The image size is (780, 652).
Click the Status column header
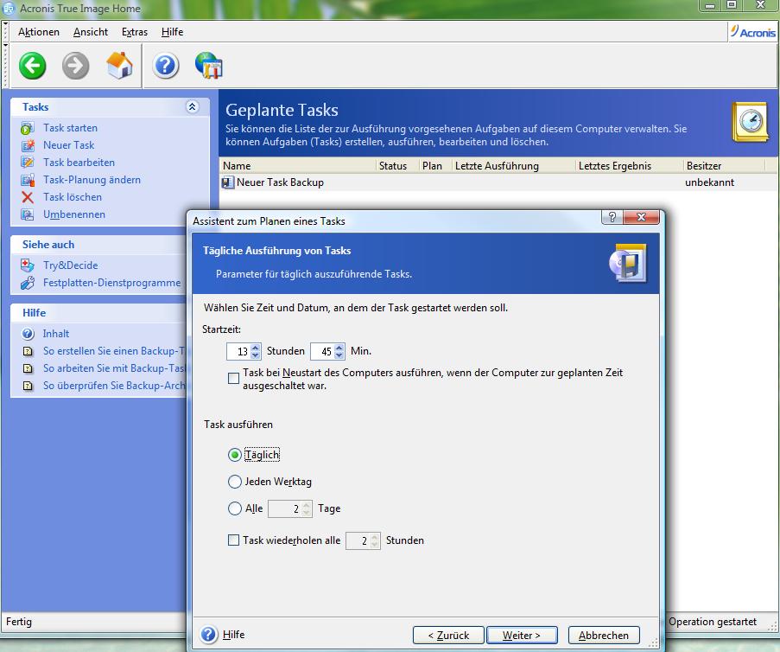pyautogui.click(x=397, y=166)
